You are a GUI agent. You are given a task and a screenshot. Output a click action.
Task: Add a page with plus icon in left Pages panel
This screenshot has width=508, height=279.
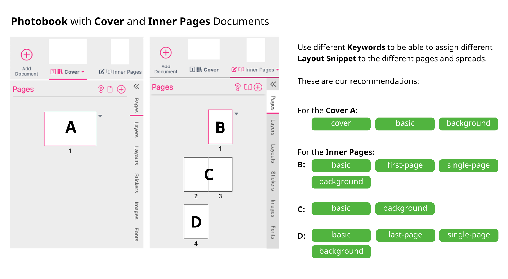point(121,89)
